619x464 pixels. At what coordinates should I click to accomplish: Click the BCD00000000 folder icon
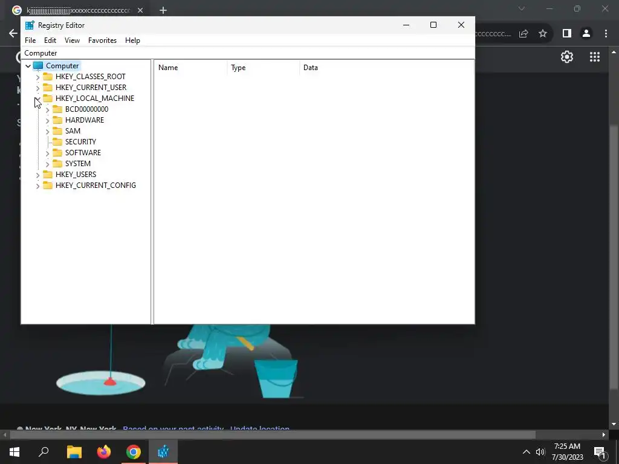pyautogui.click(x=57, y=109)
